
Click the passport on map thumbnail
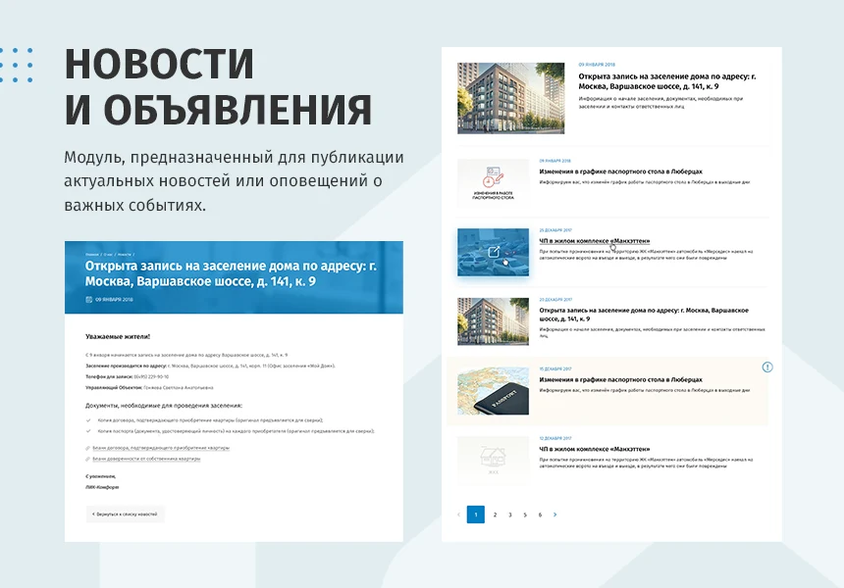(493, 391)
